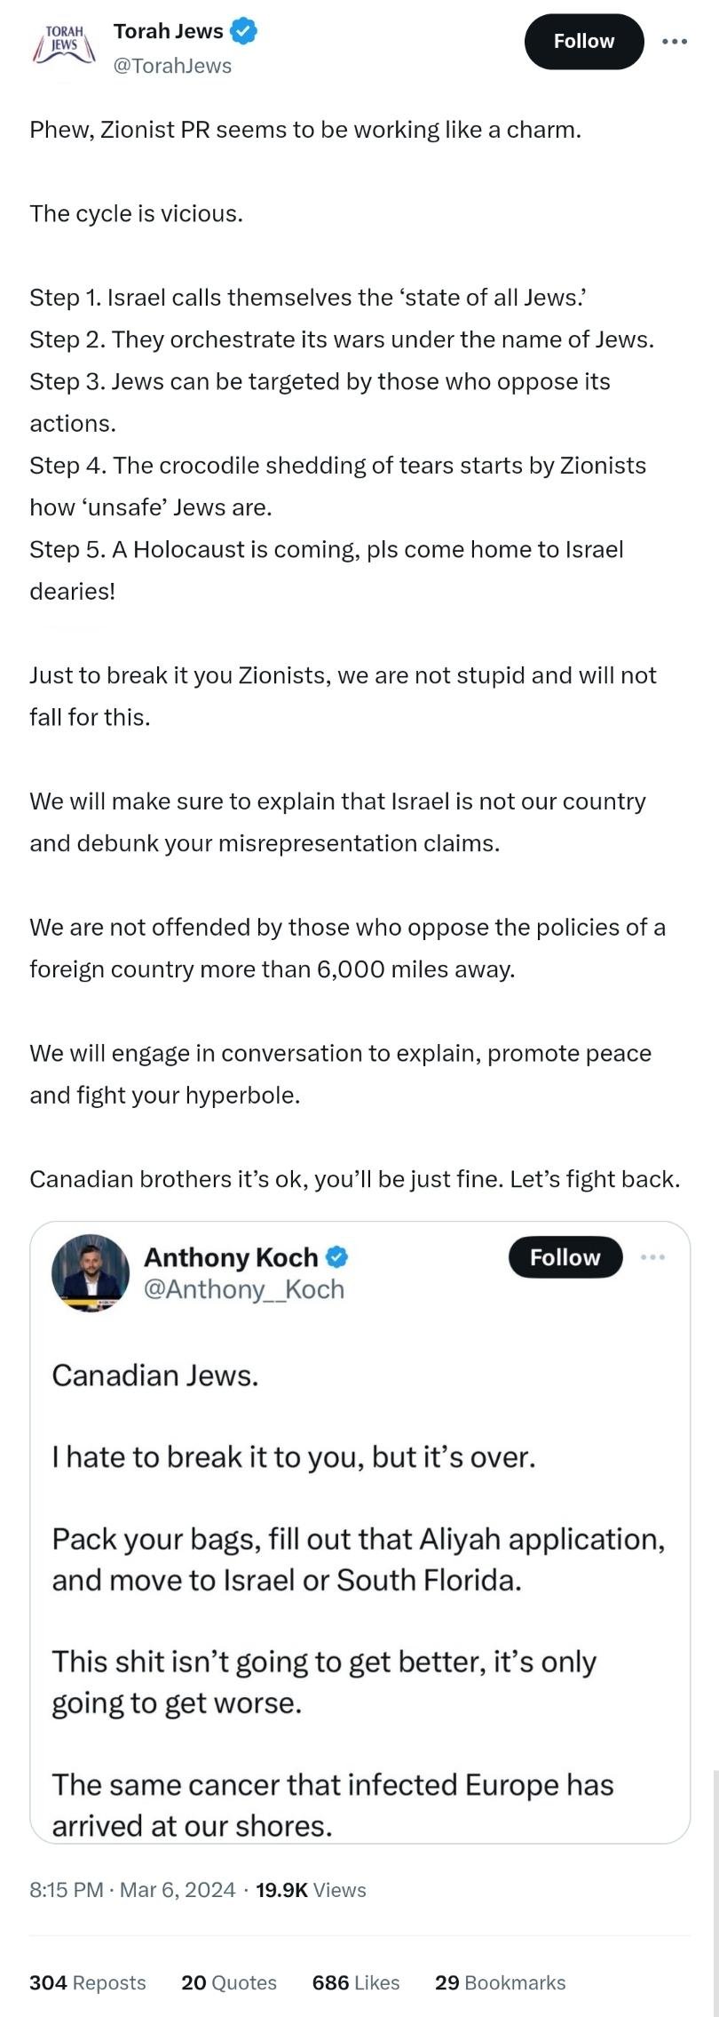Image resolution: width=719 pixels, height=2017 pixels.
Task: Open the Torah Jews display name
Action: coord(168,31)
